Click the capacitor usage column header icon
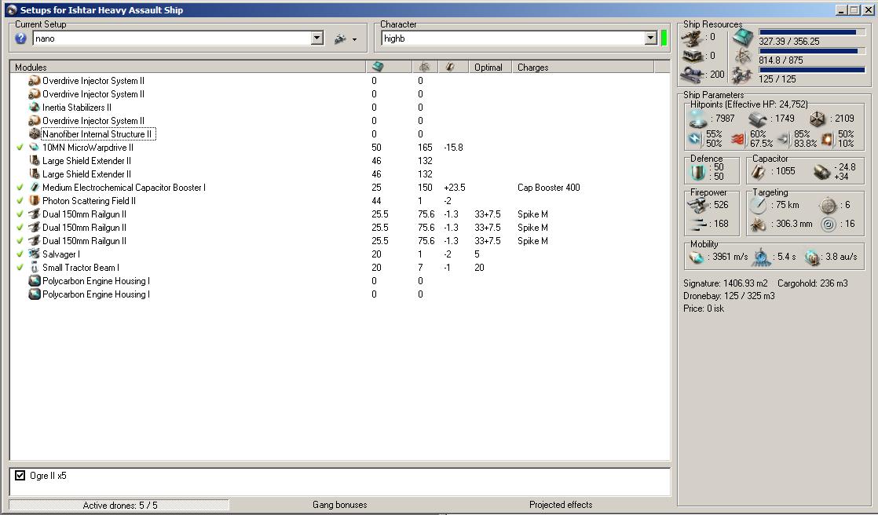Viewport: 878px width, 515px height. pos(450,68)
